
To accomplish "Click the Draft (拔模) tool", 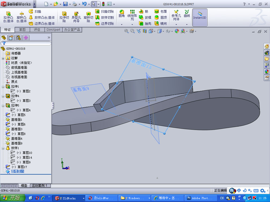I will tap(145, 18).
